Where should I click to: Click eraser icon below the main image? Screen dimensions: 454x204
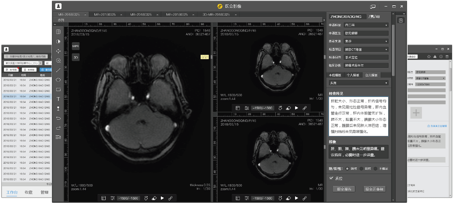pyautogui.click(x=154, y=198)
